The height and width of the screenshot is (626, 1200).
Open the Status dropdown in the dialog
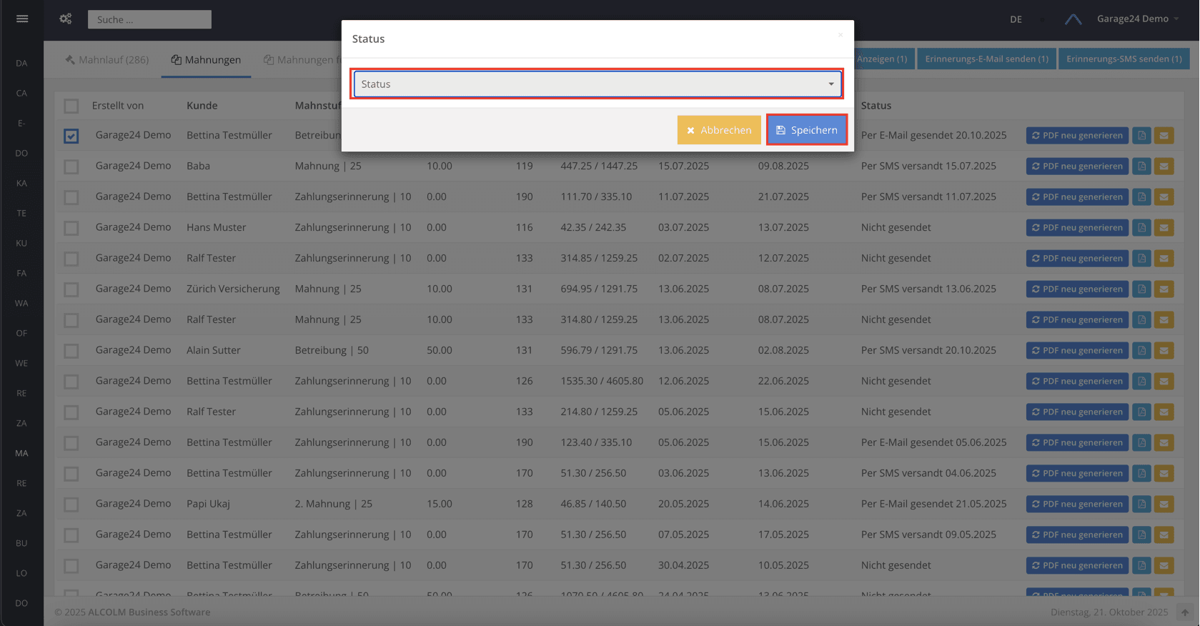tap(597, 84)
